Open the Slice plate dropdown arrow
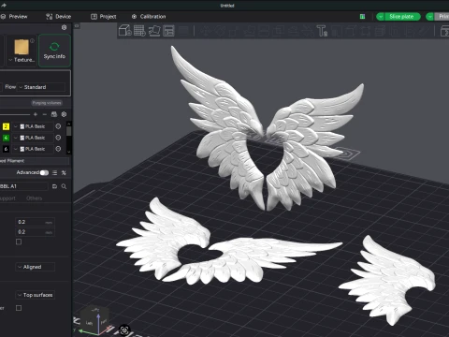 tap(381, 17)
